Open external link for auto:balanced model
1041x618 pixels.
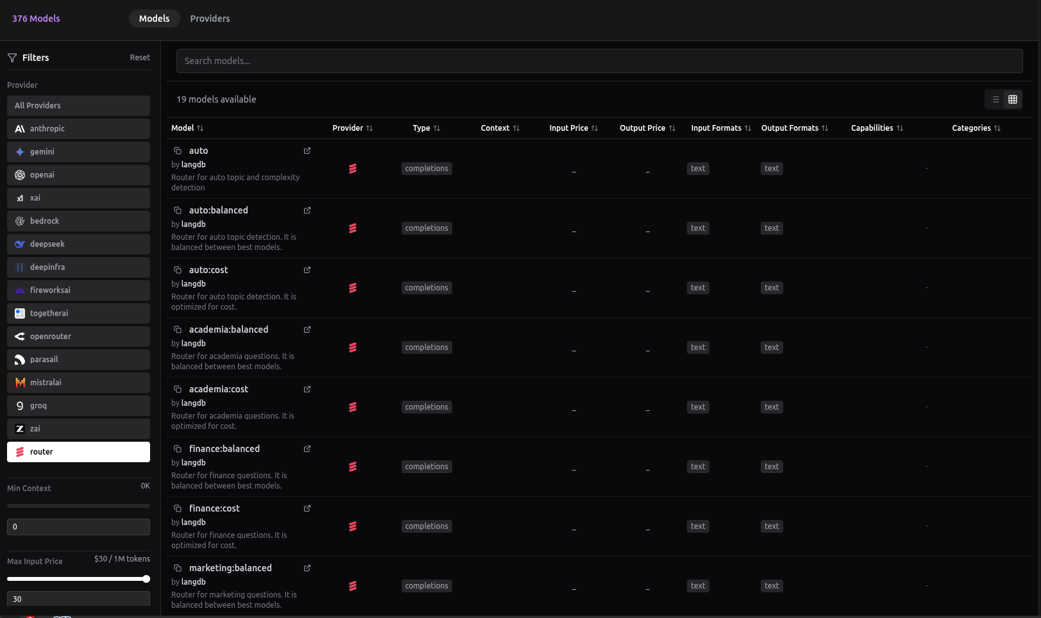click(307, 210)
